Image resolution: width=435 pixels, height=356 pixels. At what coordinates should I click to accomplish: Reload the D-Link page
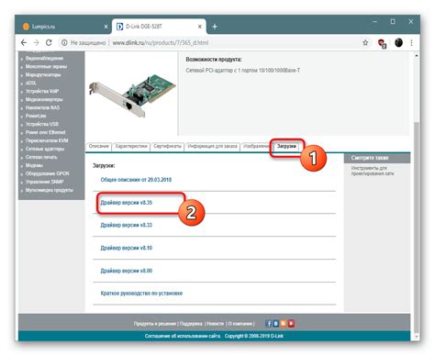pos(49,43)
